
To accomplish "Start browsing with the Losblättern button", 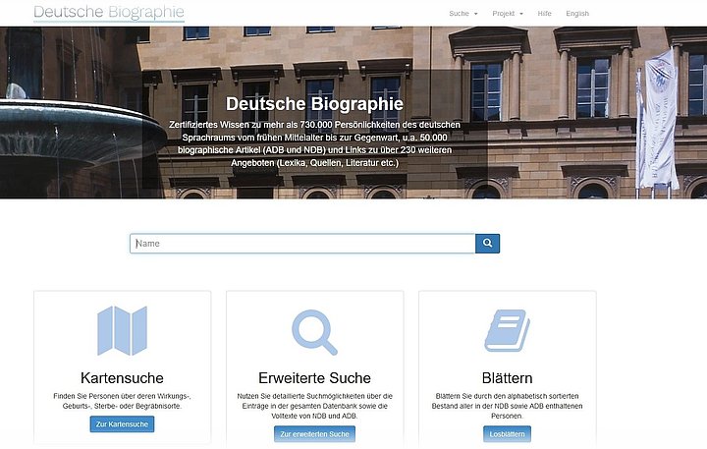I will coord(508,434).
